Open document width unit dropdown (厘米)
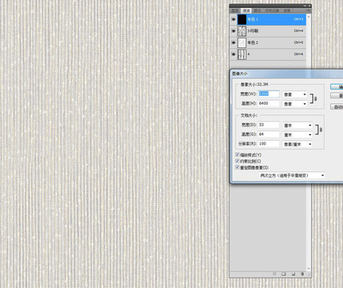The image size is (343, 288). tap(297, 126)
